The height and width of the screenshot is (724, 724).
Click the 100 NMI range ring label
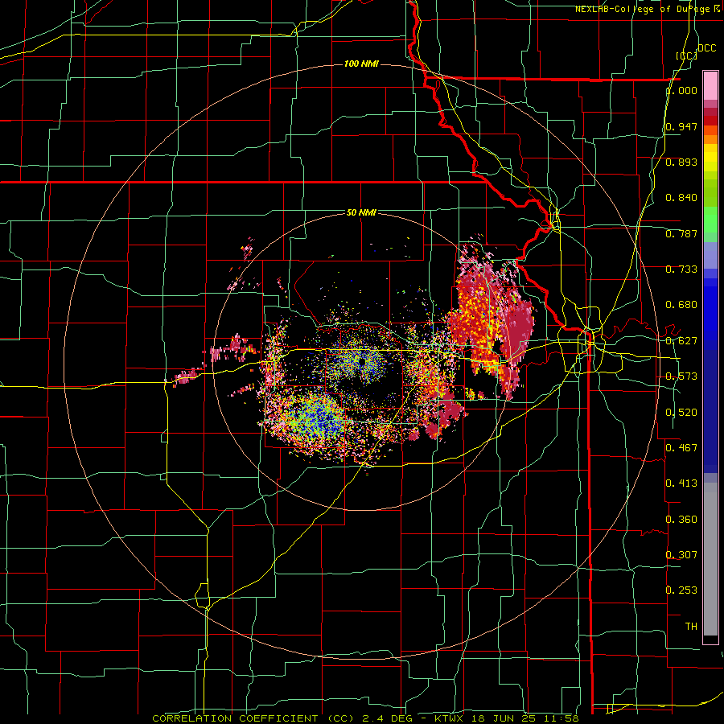pos(361,64)
